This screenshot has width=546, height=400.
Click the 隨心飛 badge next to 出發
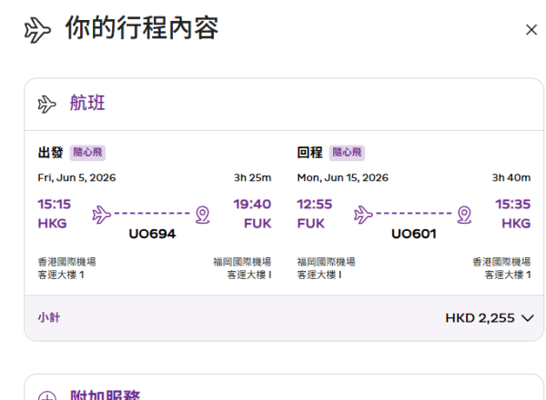coord(87,153)
